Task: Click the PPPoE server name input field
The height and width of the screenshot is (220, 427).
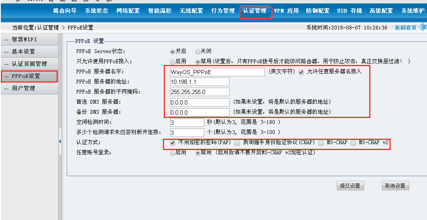Action: [x=217, y=72]
